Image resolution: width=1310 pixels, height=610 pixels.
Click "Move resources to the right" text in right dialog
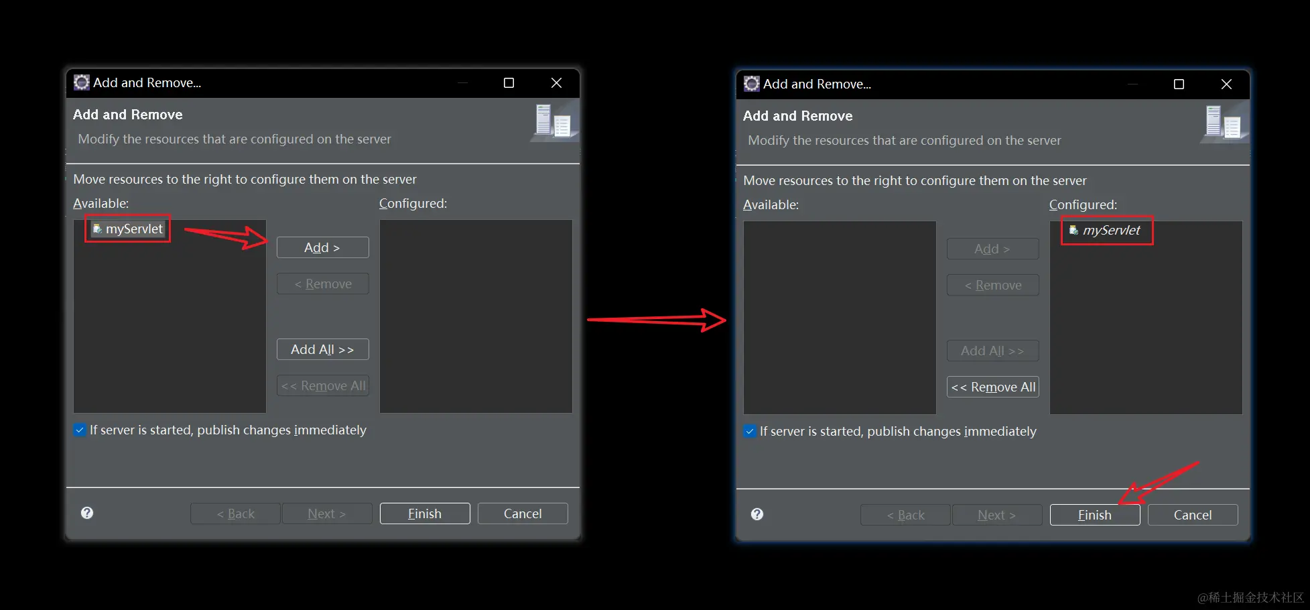(915, 180)
